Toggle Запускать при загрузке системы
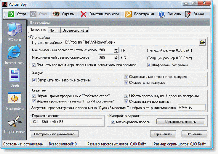218x154 pixels. pyautogui.click(x=34, y=80)
